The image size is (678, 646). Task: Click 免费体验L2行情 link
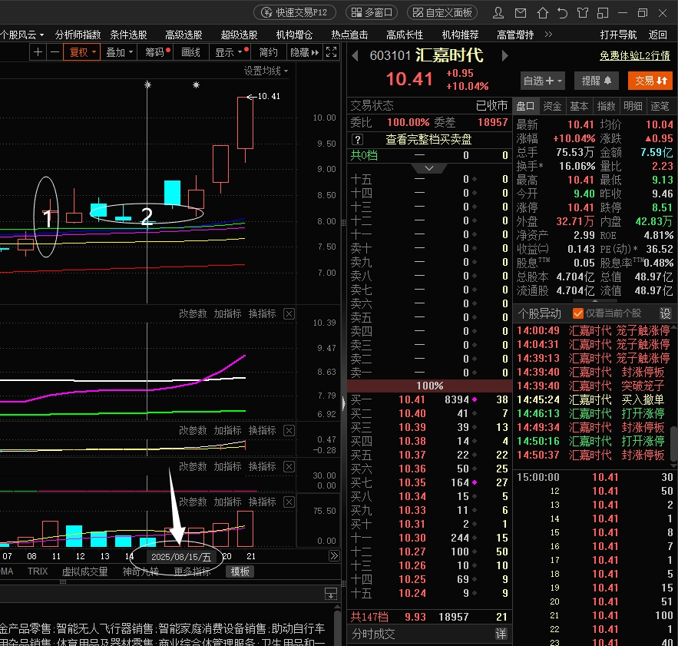(x=635, y=55)
